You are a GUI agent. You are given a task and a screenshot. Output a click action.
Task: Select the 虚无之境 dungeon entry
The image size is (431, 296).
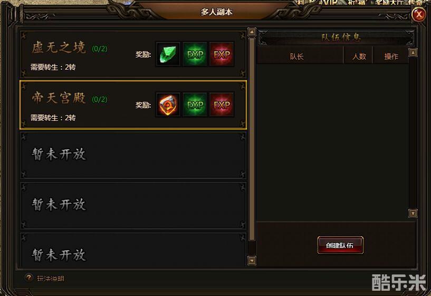click(133, 54)
